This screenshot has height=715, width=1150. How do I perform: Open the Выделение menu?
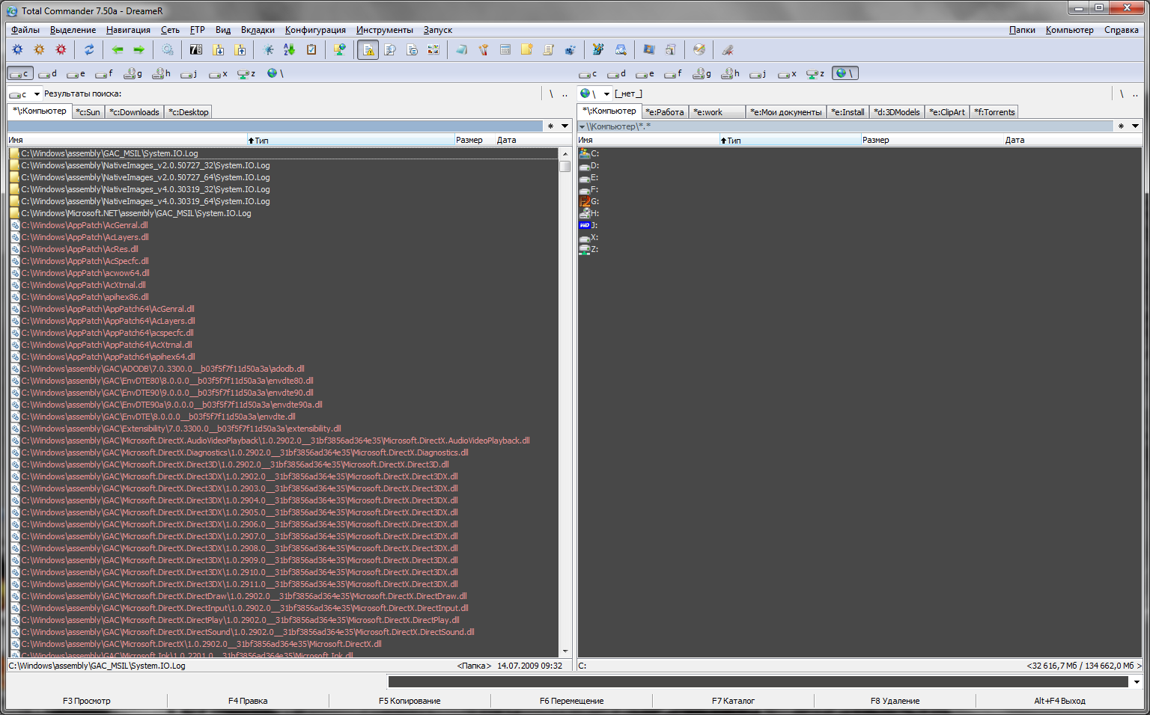pyautogui.click(x=73, y=30)
